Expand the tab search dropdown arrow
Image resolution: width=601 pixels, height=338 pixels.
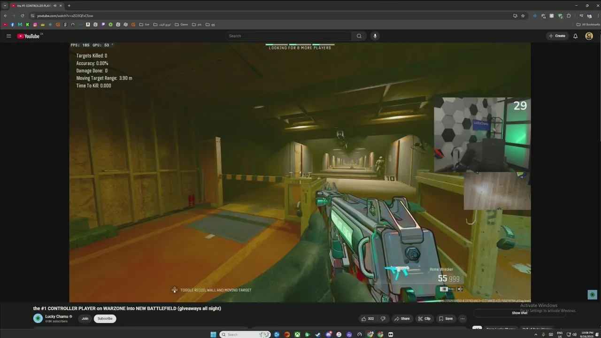5,6
